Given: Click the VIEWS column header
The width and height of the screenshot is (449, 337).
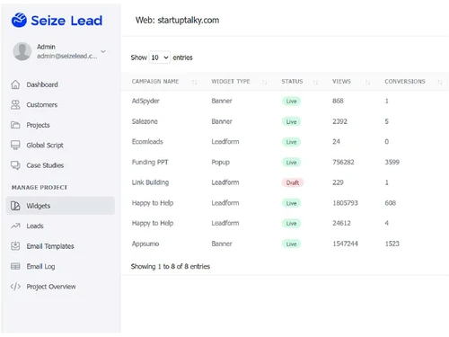Looking at the screenshot, I should click(341, 82).
